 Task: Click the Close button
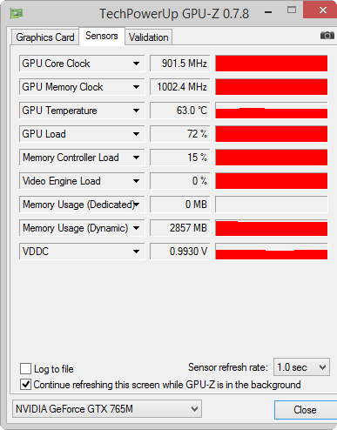pyautogui.click(x=305, y=410)
